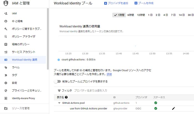Click the help icon next to 表示名

point(66,97)
